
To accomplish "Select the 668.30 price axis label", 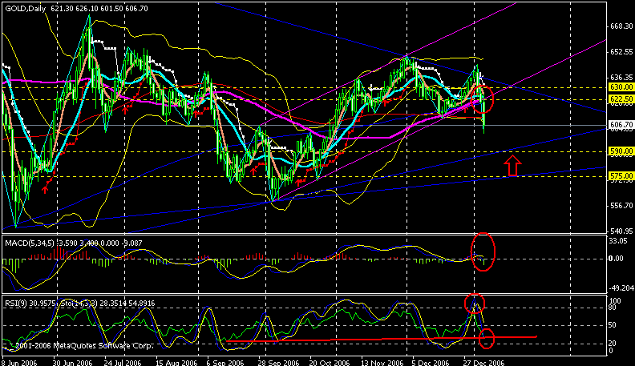I will click(x=621, y=26).
